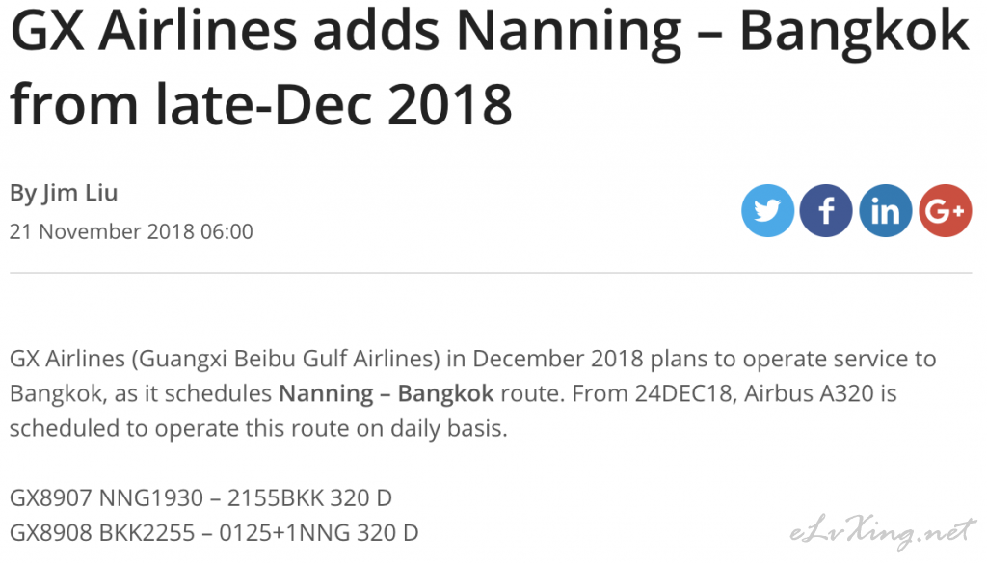Viewport: 987px width, 564px height.
Task: Share the article on Twitter
Action: point(767,211)
